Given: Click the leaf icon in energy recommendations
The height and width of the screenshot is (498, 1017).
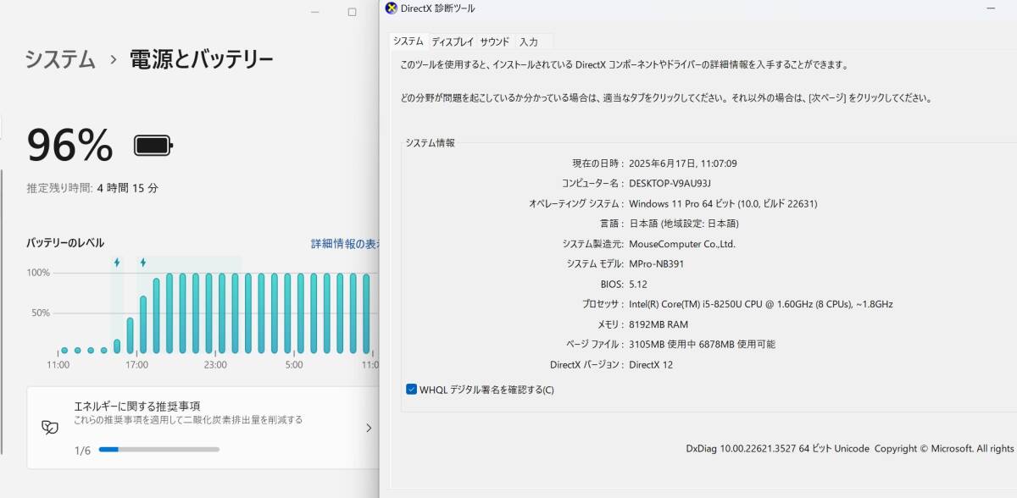Looking at the screenshot, I should (x=50, y=428).
